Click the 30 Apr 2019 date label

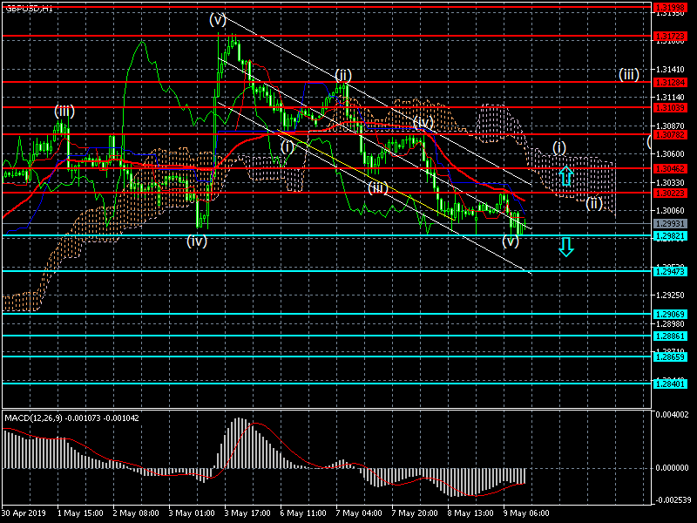click(24, 513)
